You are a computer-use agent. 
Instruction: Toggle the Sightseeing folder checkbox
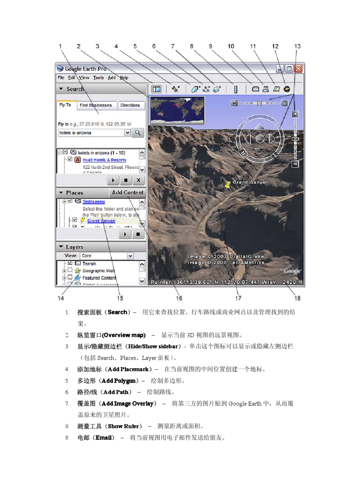point(70,201)
